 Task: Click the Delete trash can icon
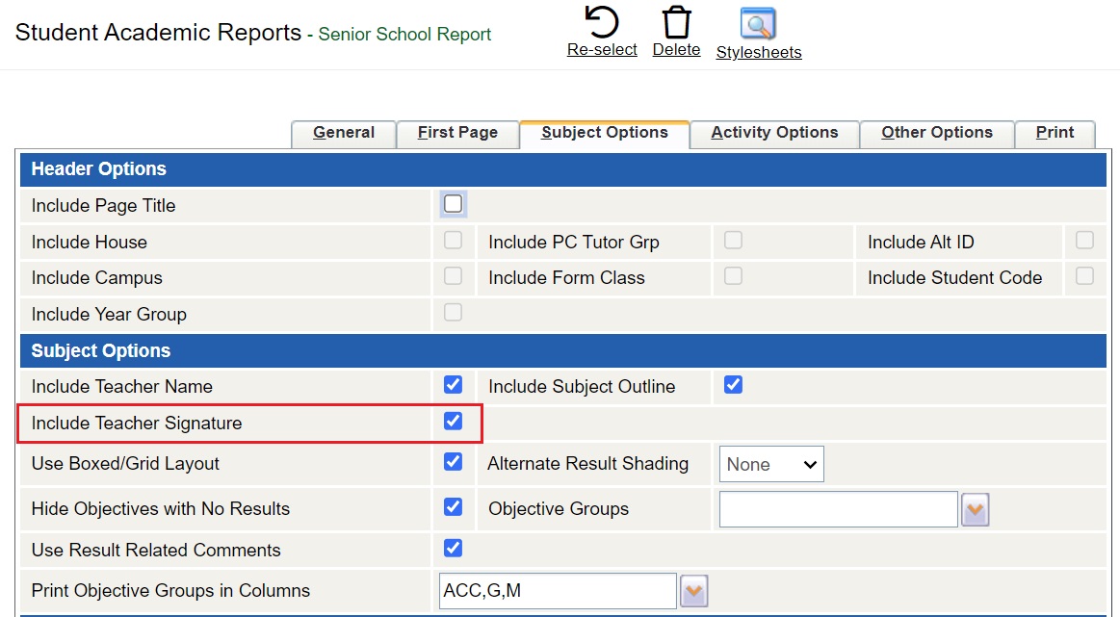pyautogui.click(x=677, y=22)
